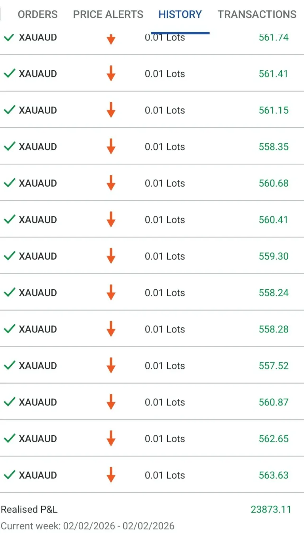Switch to the ORDERS tab
The height and width of the screenshot is (535, 304).
(38, 15)
